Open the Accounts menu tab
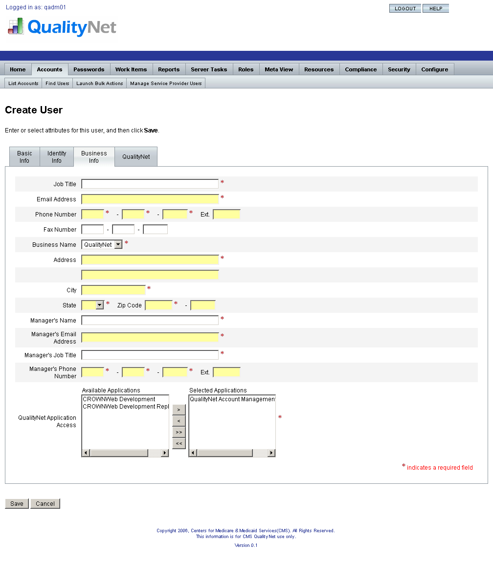The height and width of the screenshot is (563, 493). coord(49,69)
